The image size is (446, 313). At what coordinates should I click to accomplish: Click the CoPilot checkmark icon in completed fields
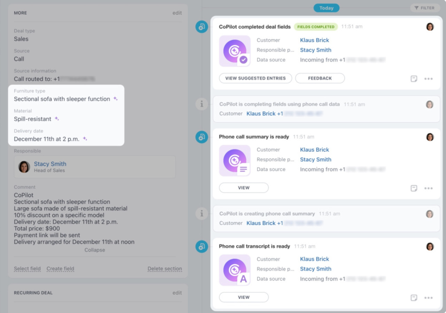pyautogui.click(x=234, y=51)
